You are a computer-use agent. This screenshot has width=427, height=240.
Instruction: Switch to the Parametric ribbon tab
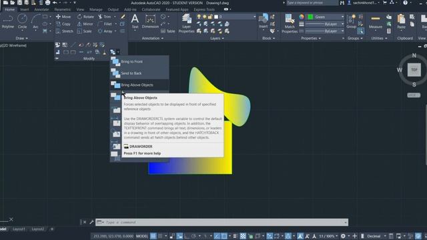(x=62, y=9)
